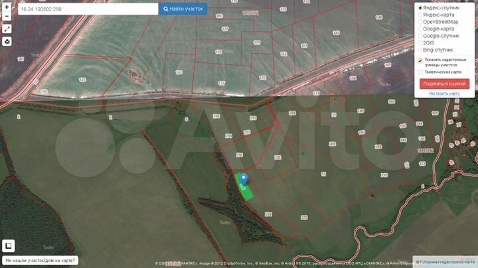Toggle cadastral boundaries checkbox
This screenshot has width=478, height=268.
pyautogui.click(x=420, y=60)
